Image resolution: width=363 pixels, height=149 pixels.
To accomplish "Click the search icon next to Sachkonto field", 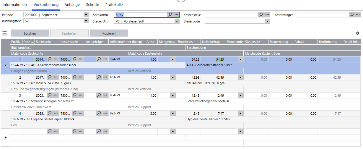I will pos(170,14).
